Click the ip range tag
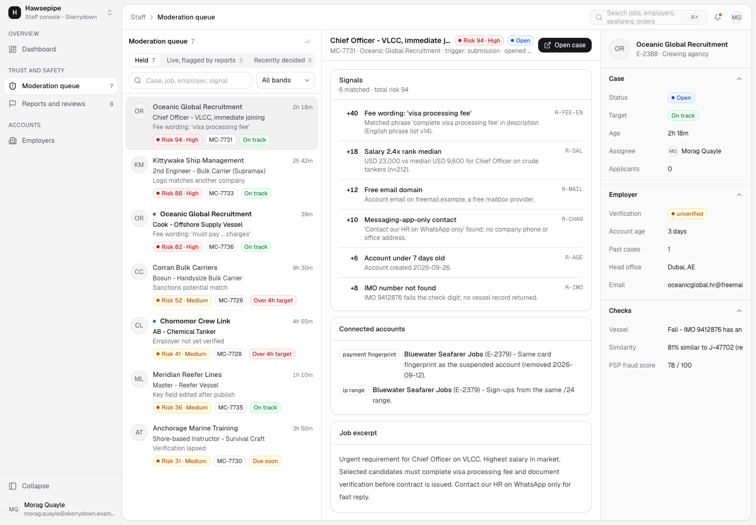The width and height of the screenshot is (756, 525). [x=354, y=390]
